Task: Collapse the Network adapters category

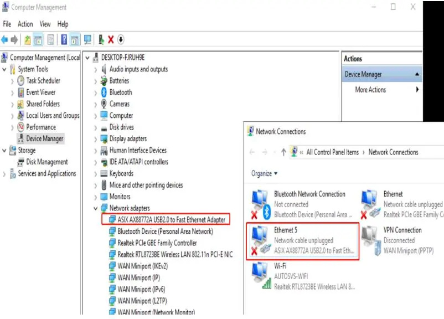Action: coord(96,208)
